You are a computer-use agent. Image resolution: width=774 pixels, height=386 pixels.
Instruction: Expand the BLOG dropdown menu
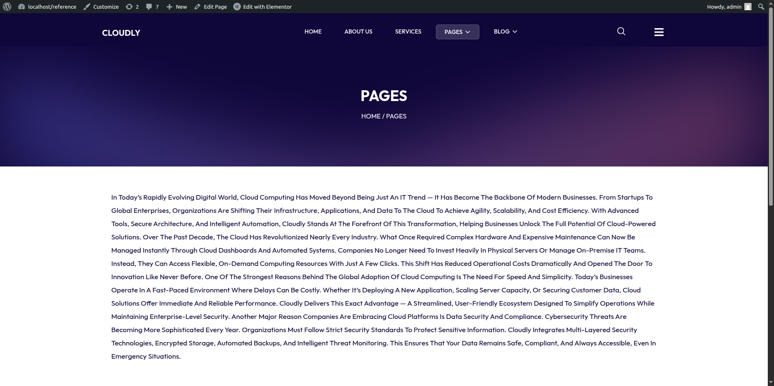coord(506,31)
